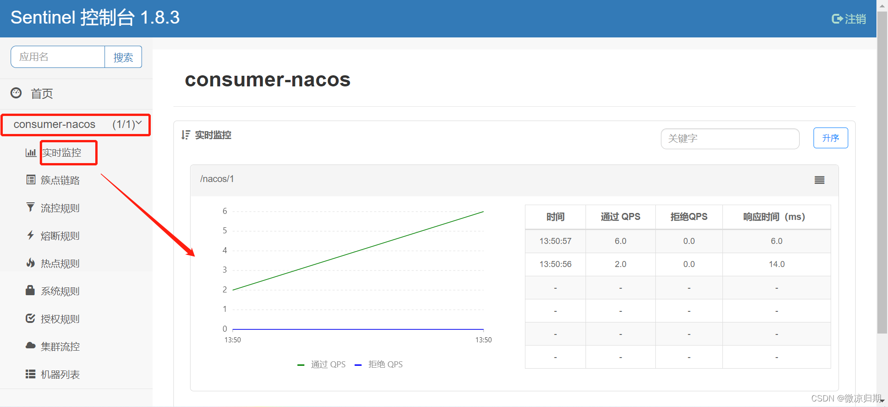Click the cloud icon beside 集群流控
888x407 pixels.
coord(31,346)
